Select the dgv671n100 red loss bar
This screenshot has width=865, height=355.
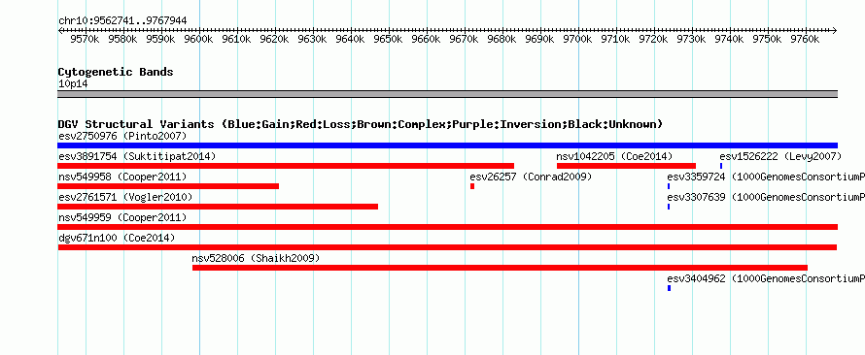447,247
